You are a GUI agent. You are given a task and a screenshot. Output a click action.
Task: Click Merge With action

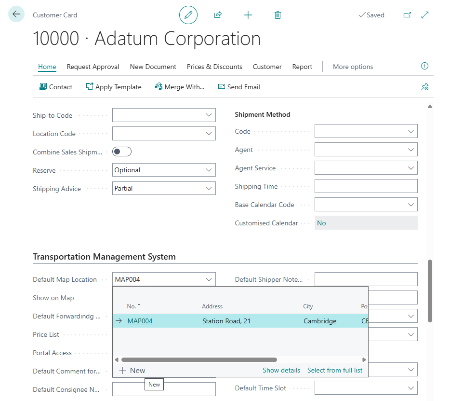180,87
